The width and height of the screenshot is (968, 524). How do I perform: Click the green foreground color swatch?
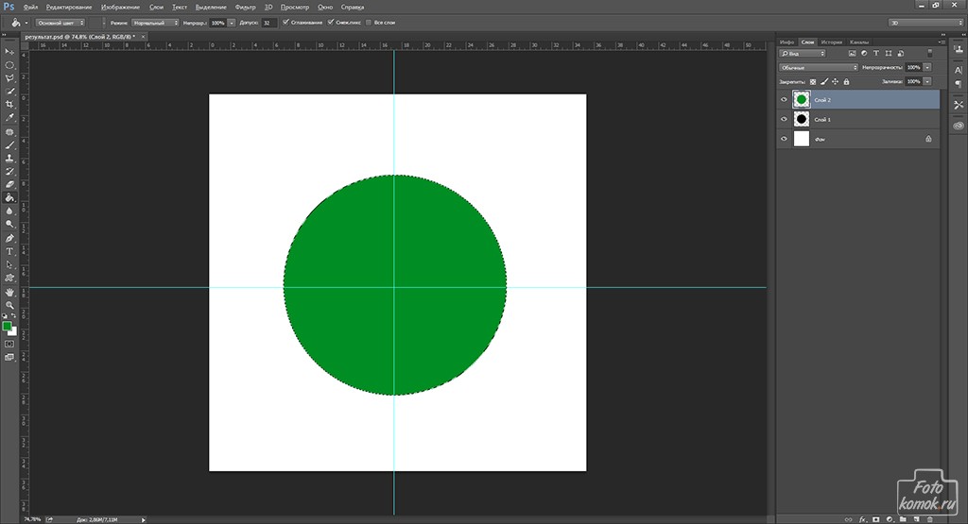point(7,326)
